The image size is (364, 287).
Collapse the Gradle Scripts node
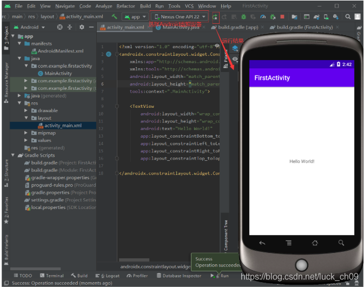point(13,155)
